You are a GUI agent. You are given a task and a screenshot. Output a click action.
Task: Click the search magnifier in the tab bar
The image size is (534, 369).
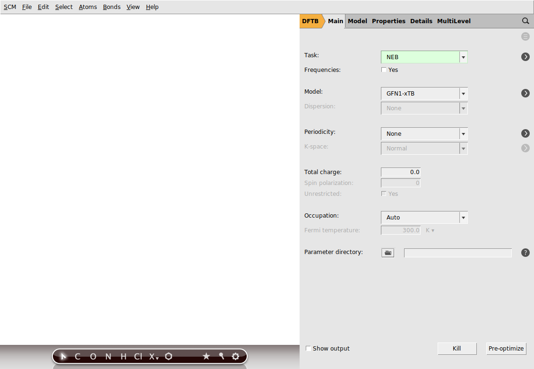click(x=525, y=21)
